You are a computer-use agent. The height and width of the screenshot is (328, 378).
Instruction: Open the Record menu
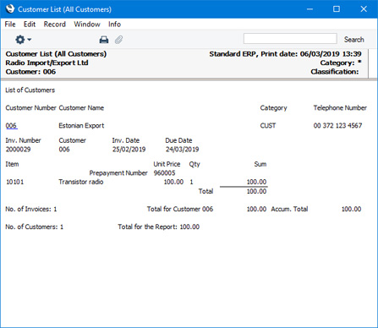55,25
